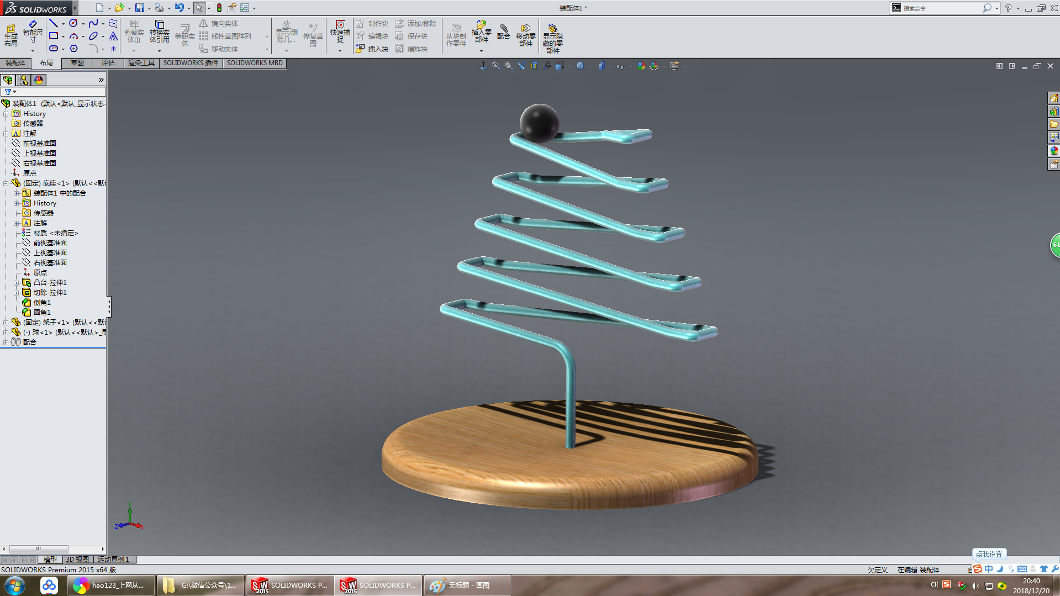
Task: Open ConfigurationManager tab in left panel
Action: [x=23, y=80]
